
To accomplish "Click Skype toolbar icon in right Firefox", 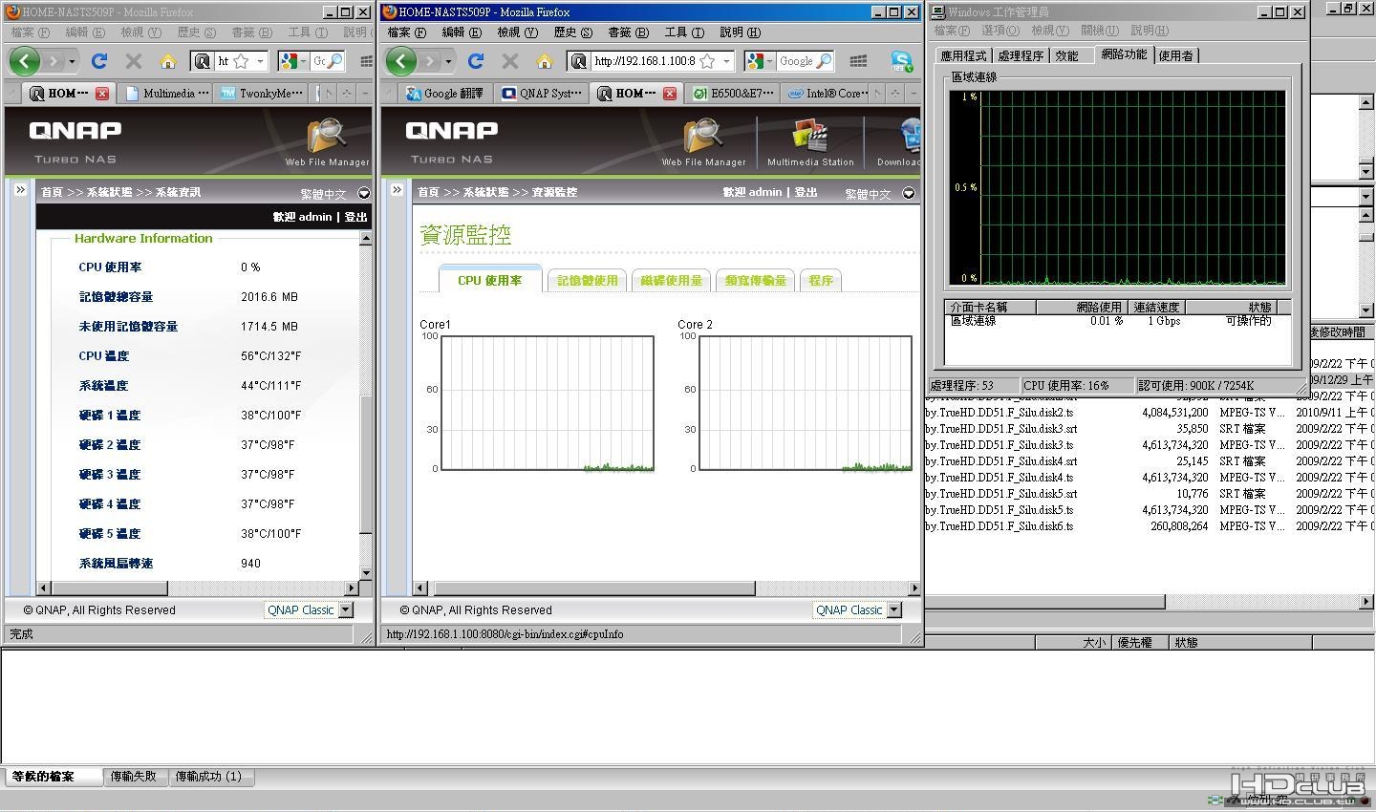I will tap(901, 61).
